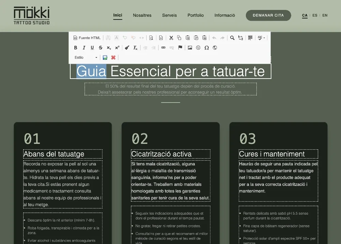Image resolution: width=341 pixels, height=244 pixels.
Task: Open the Estilo style dropdown
Action: click(x=86, y=57)
